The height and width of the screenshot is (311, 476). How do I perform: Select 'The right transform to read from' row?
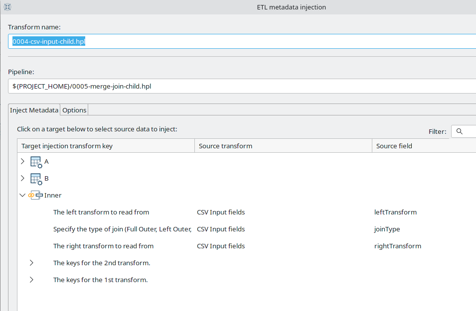click(x=103, y=246)
